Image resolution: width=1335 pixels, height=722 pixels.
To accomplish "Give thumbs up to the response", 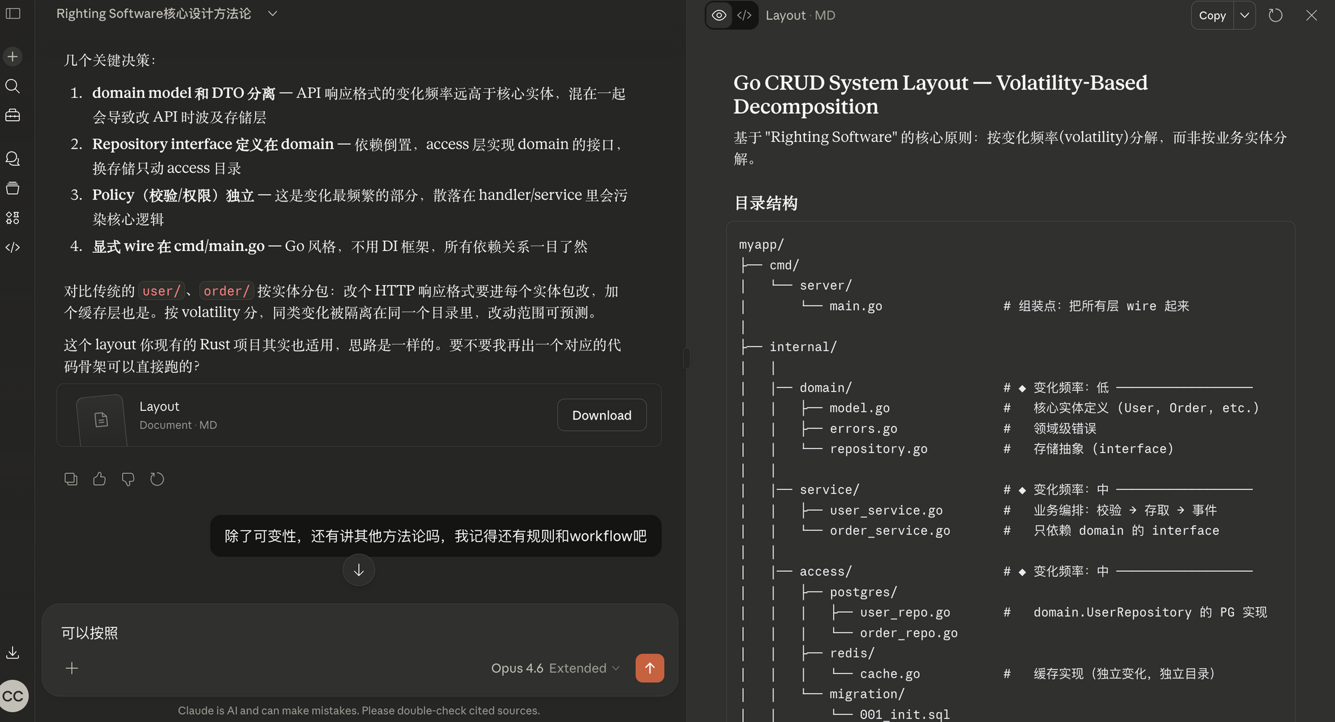I will tap(99, 479).
